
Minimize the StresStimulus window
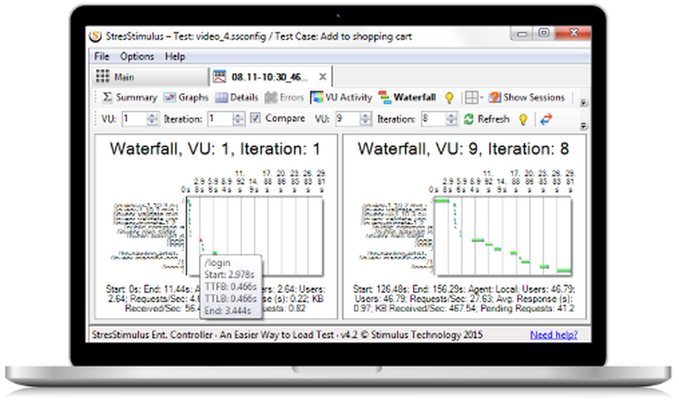coord(523,33)
